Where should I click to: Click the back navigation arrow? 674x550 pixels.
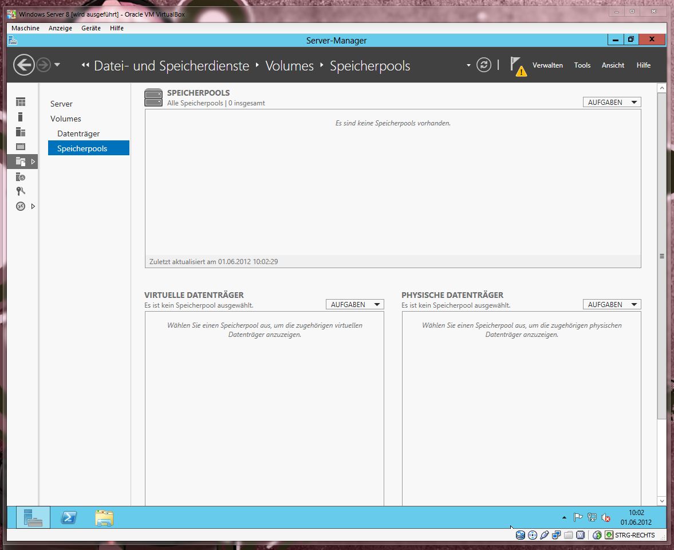tap(24, 65)
